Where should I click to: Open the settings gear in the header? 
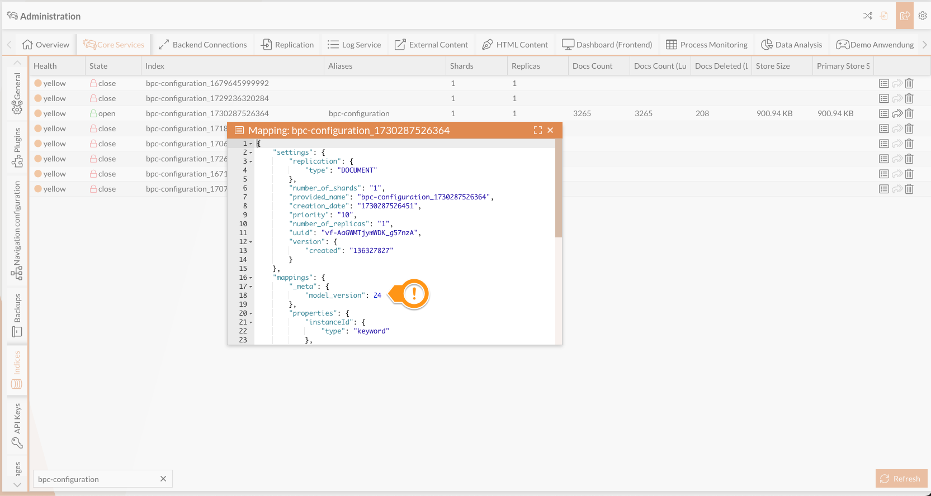pyautogui.click(x=923, y=16)
